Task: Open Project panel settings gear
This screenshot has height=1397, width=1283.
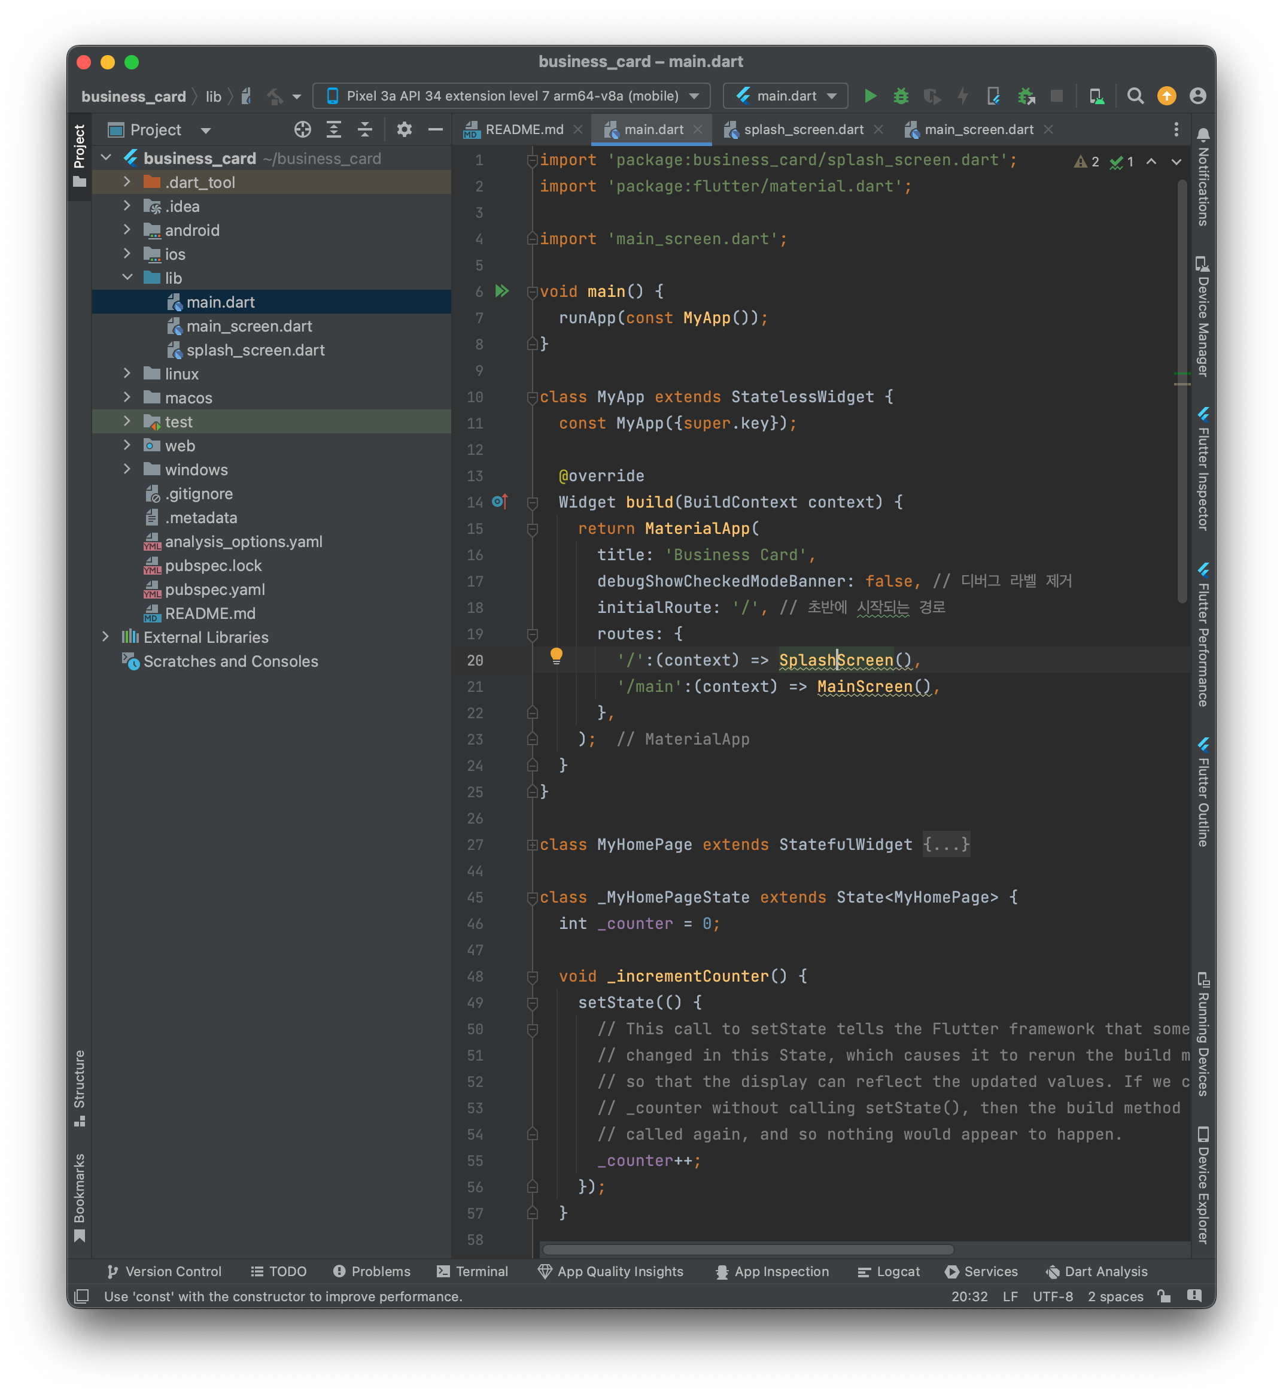Action: click(x=404, y=130)
